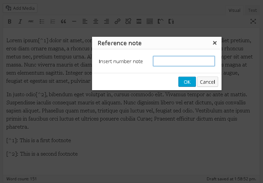Screen dimensions: 263x183
Task: Click the insert link icon
Action: click(117, 22)
